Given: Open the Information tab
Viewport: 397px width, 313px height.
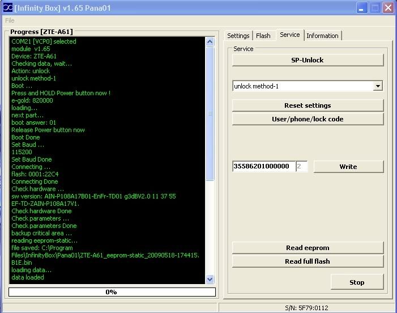Looking at the screenshot, I should tap(322, 36).
